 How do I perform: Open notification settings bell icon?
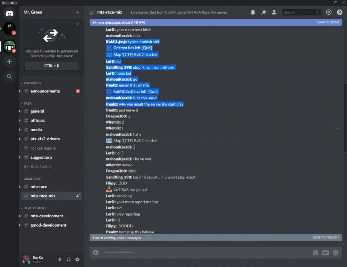253,12
